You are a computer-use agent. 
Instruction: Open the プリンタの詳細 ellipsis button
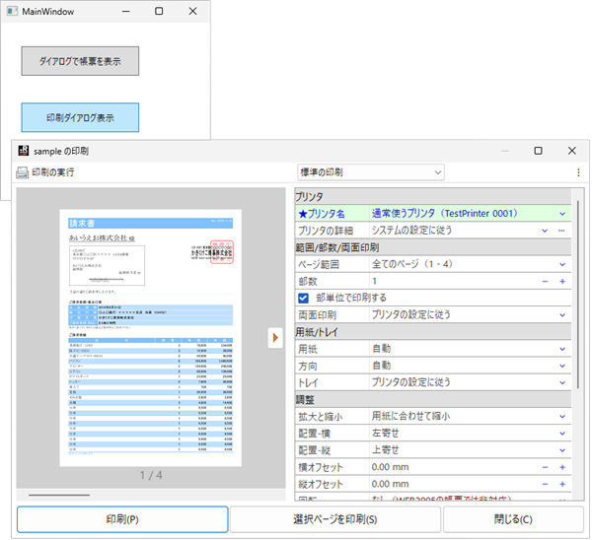pyautogui.click(x=561, y=231)
